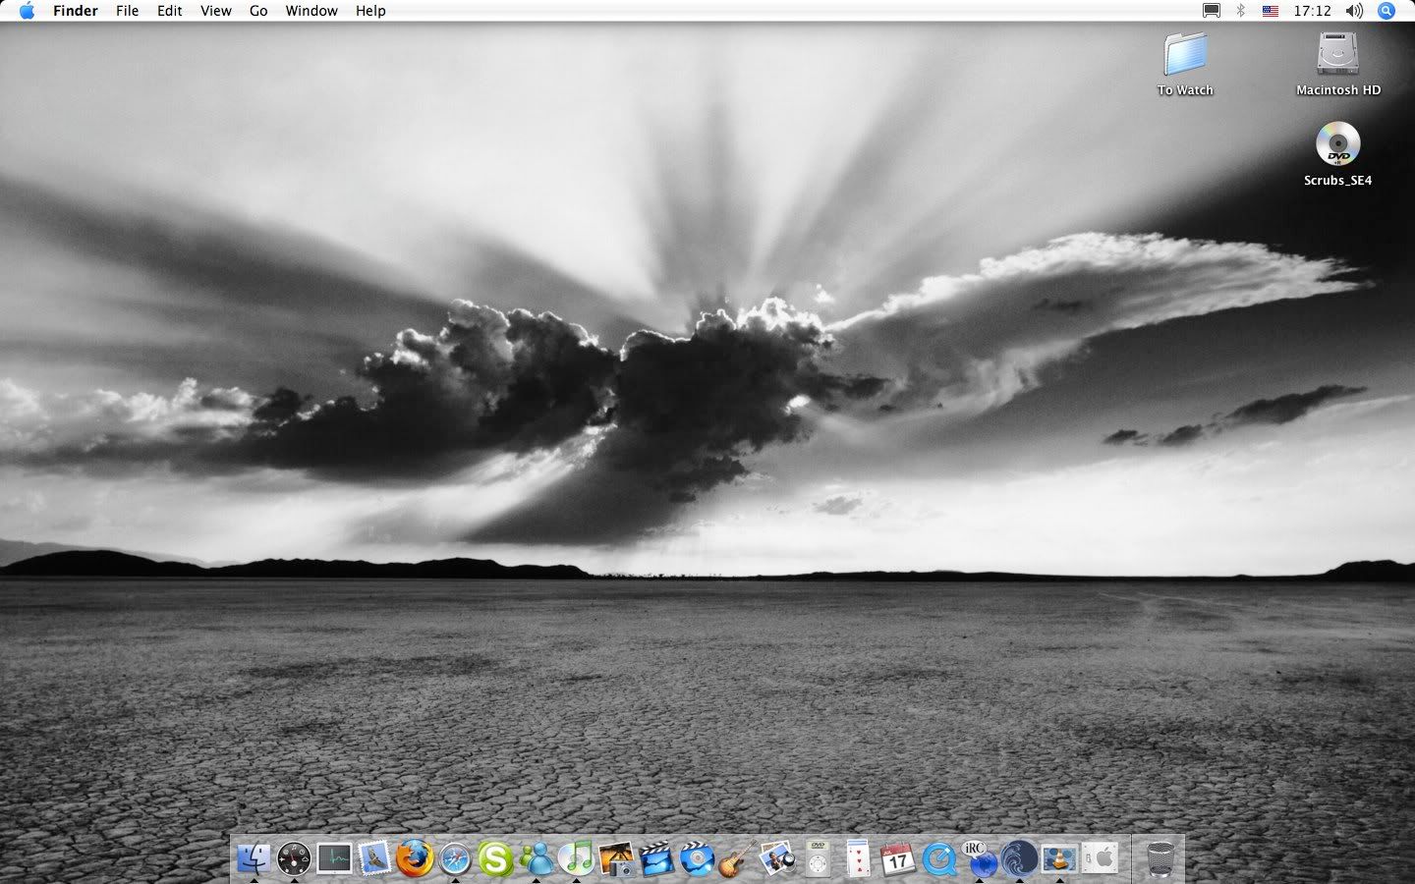The height and width of the screenshot is (884, 1415).
Task: Open iTunes from the Dock
Action: [576, 859]
